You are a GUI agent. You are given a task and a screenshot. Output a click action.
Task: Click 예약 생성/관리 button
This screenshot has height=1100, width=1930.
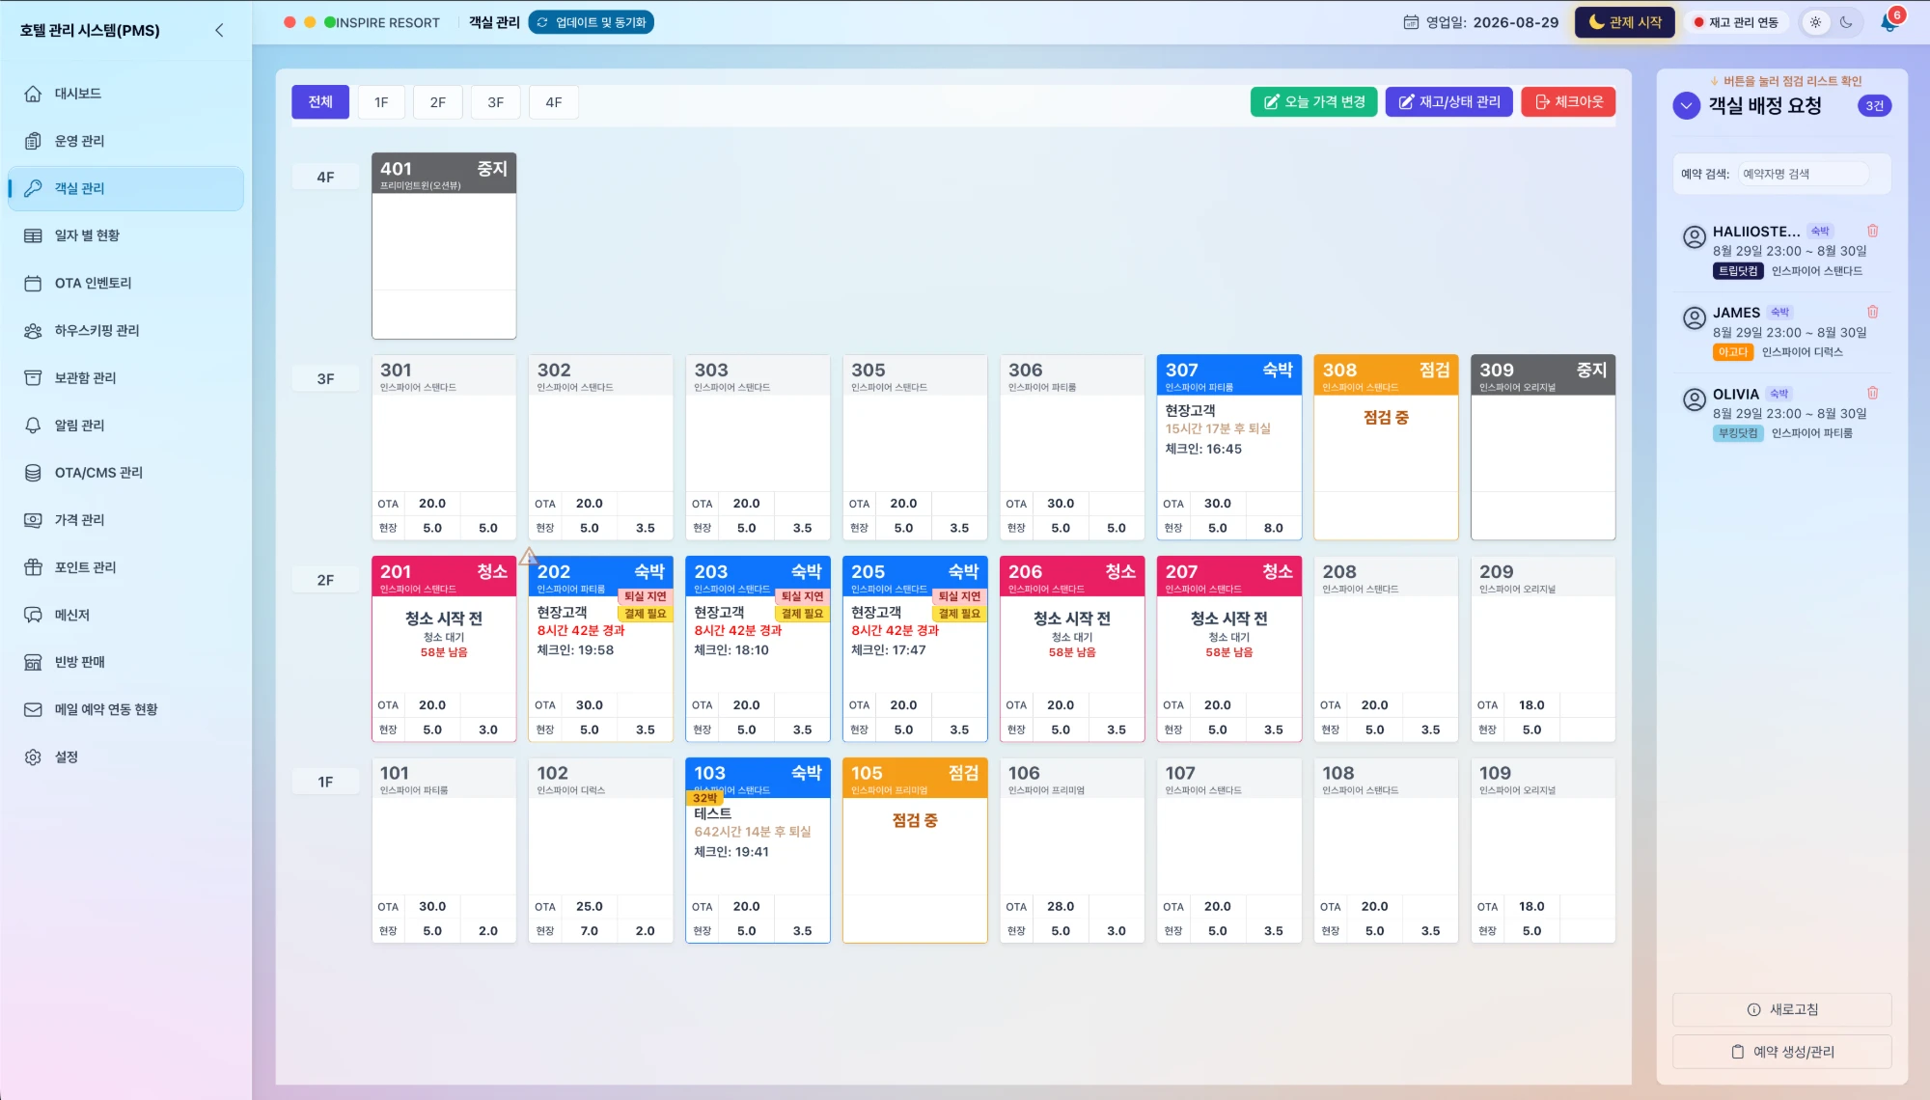point(1781,1052)
